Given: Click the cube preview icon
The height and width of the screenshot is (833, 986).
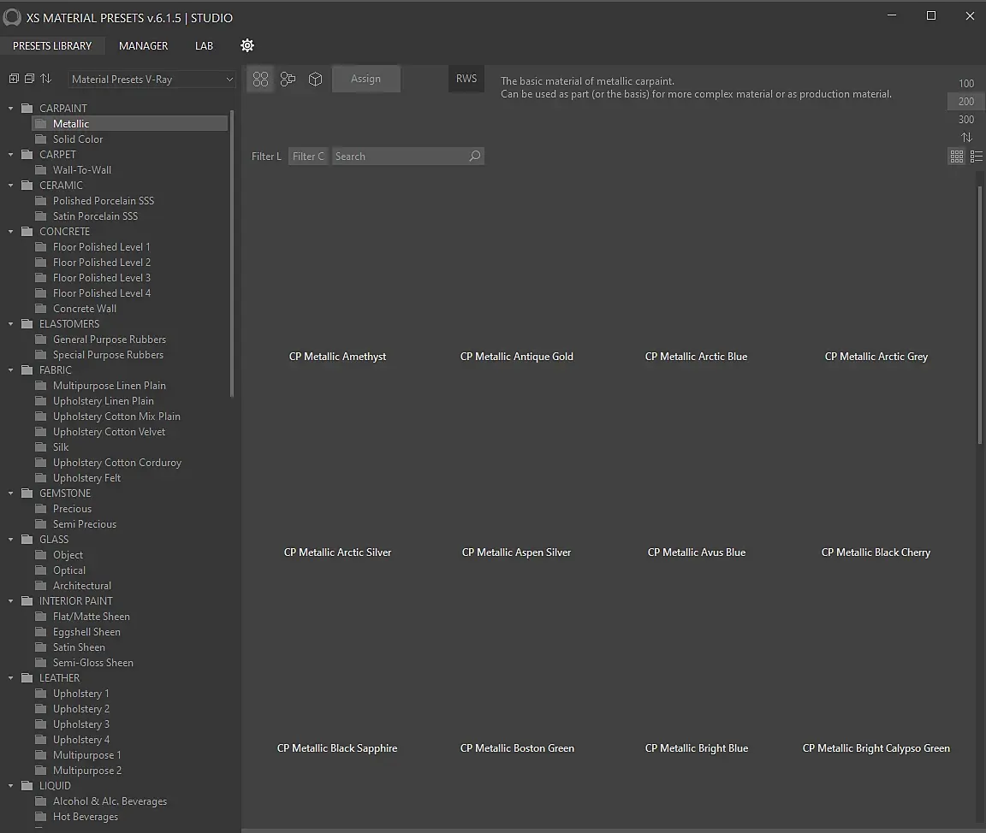Looking at the screenshot, I should (315, 79).
